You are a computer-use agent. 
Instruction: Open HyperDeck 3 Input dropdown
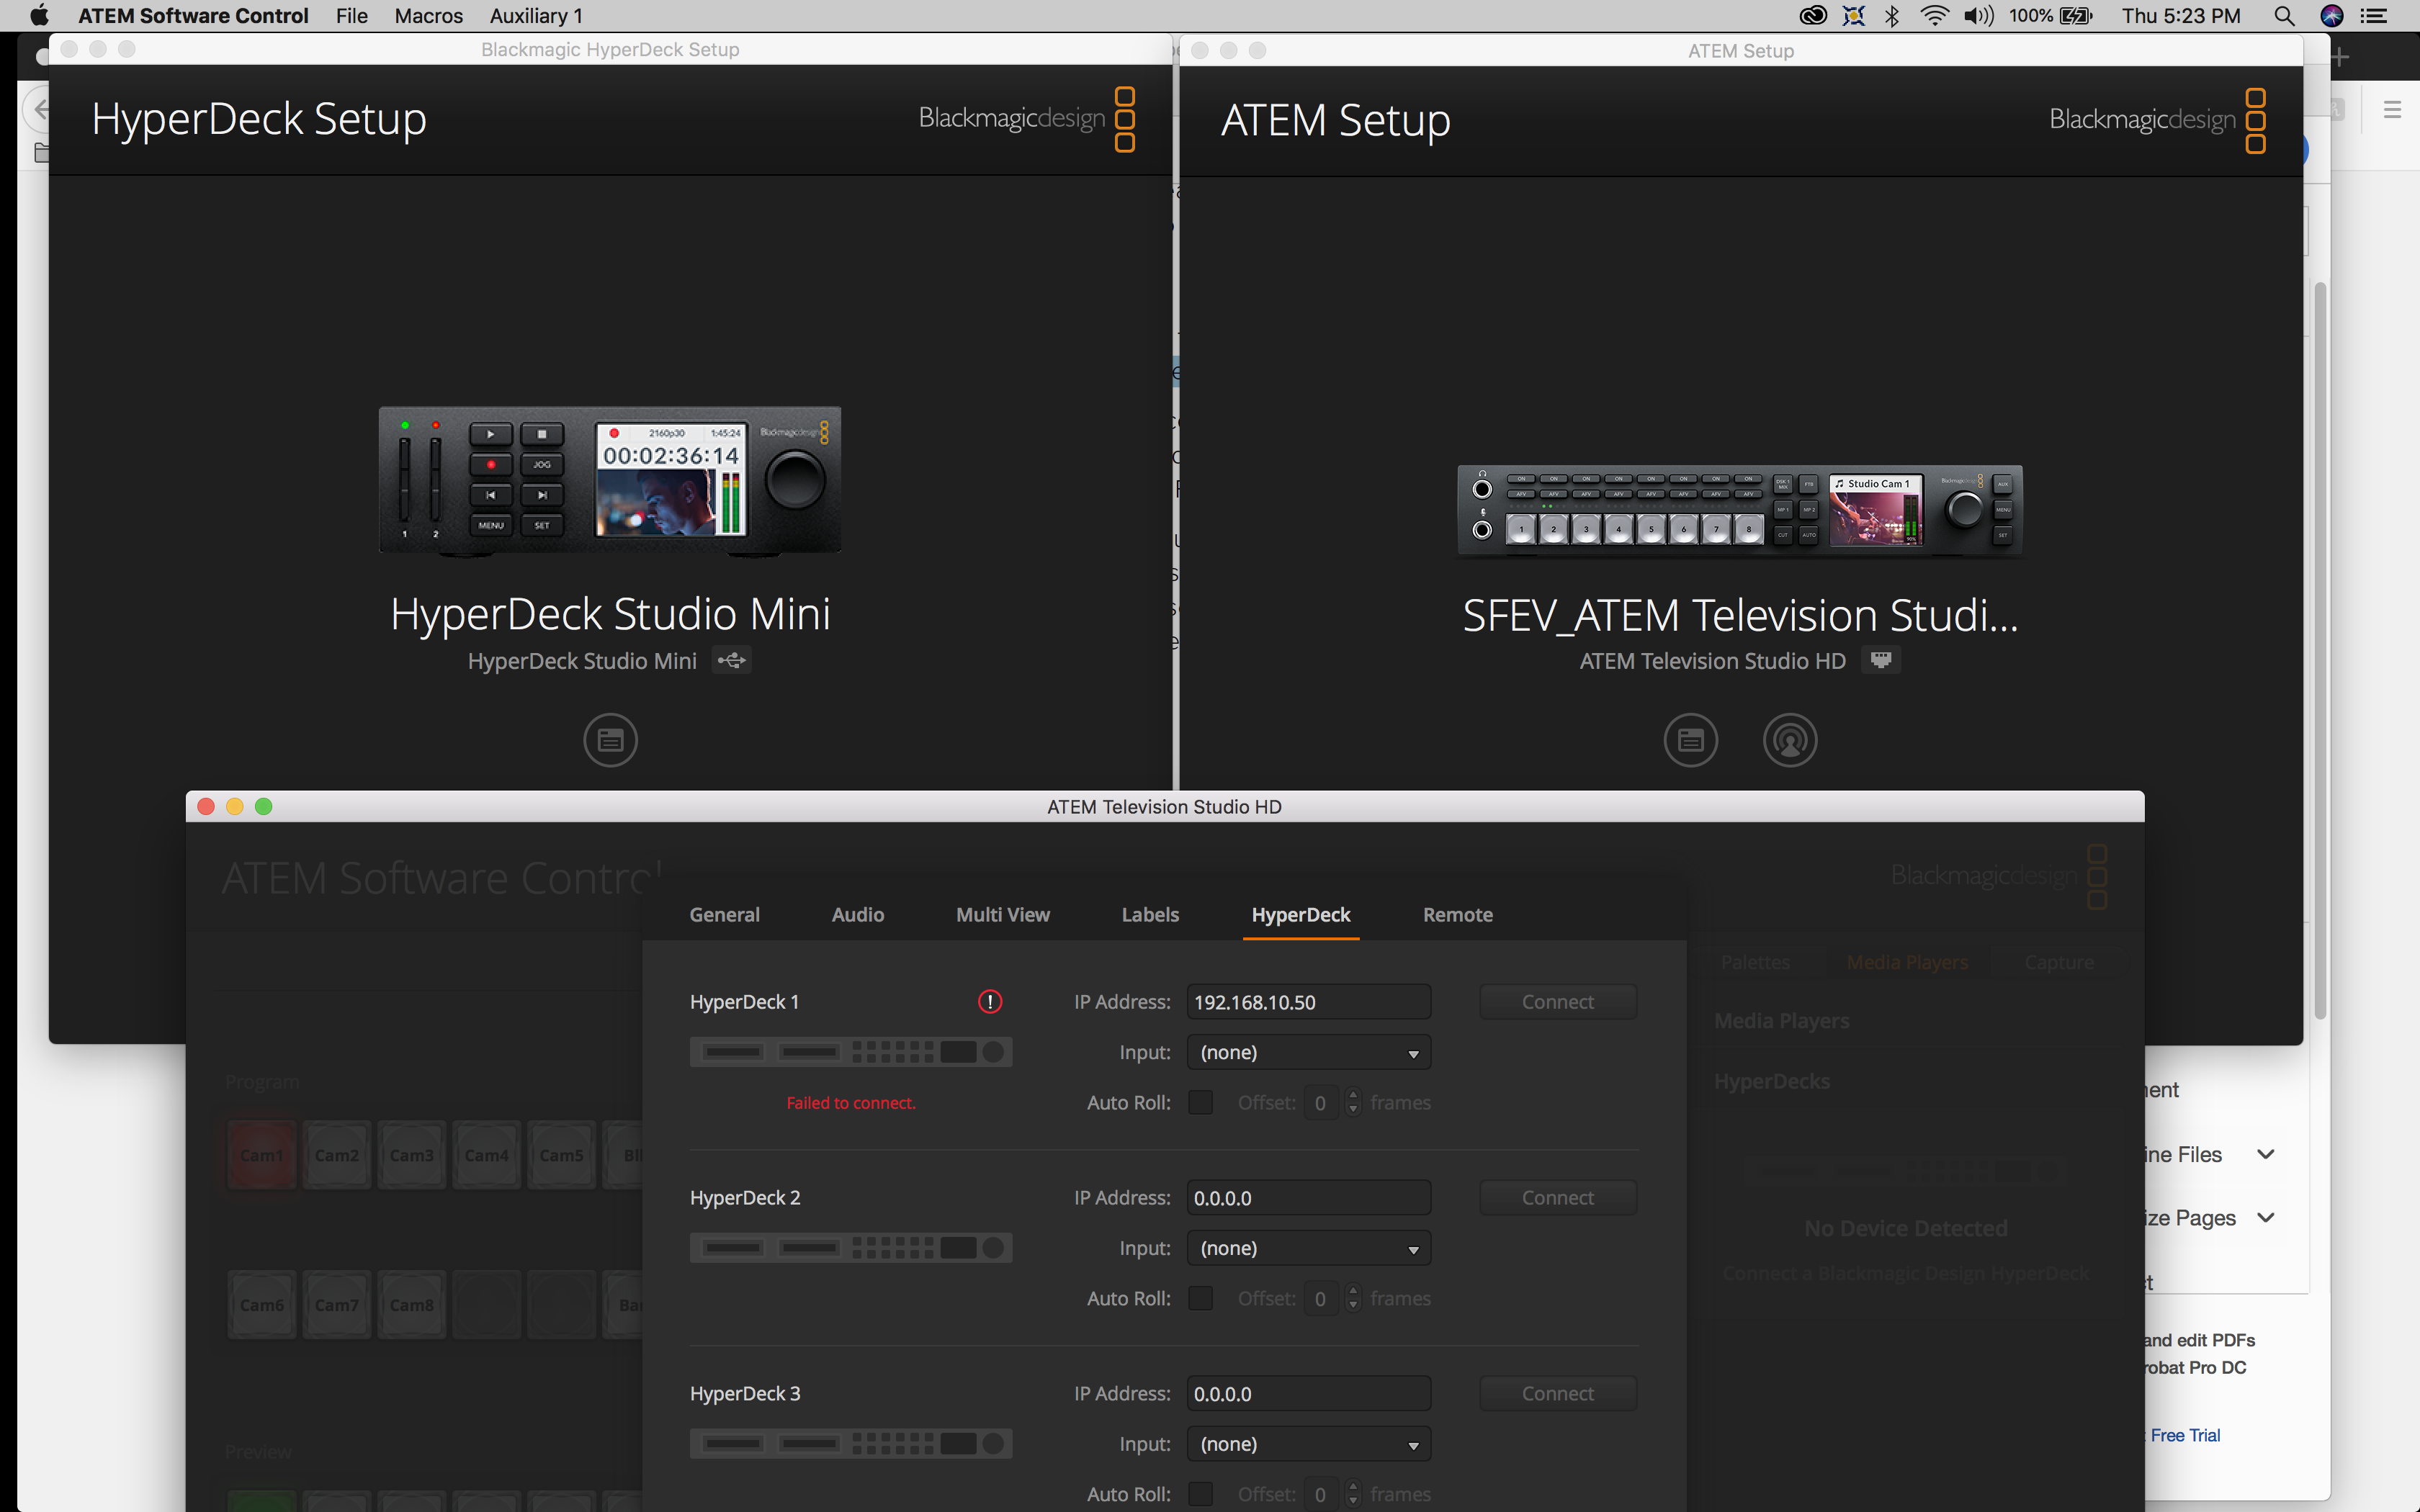(x=1309, y=1444)
